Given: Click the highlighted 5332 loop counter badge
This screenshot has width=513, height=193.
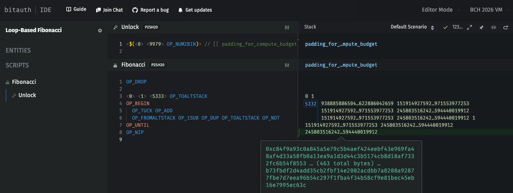Looking at the screenshot, I should point(310,104).
